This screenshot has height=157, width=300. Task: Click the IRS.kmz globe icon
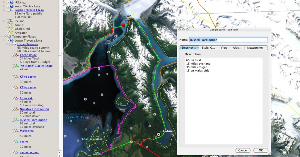point(12,2)
